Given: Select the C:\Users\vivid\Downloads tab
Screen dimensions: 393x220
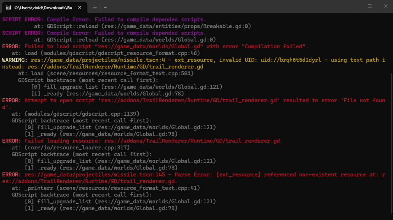Looking at the screenshot, I should click(x=45, y=7).
